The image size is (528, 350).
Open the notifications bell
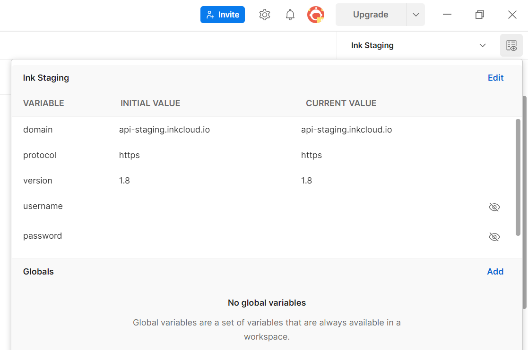pos(290,15)
